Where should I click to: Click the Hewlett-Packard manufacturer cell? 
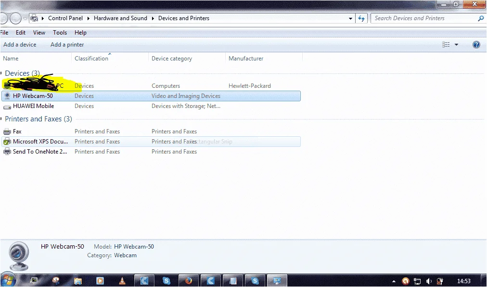click(x=250, y=86)
